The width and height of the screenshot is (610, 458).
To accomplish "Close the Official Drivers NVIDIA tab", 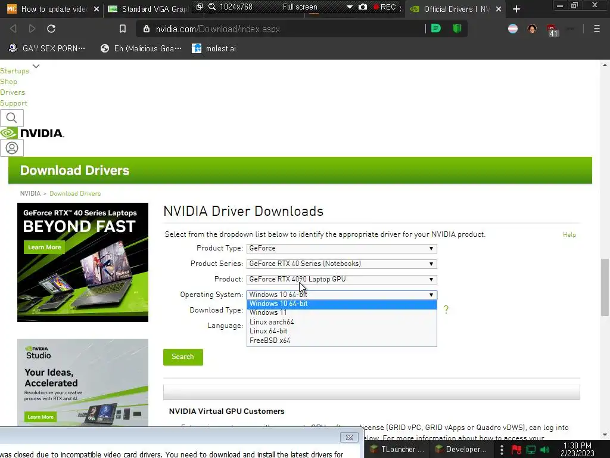I will 499,9.
